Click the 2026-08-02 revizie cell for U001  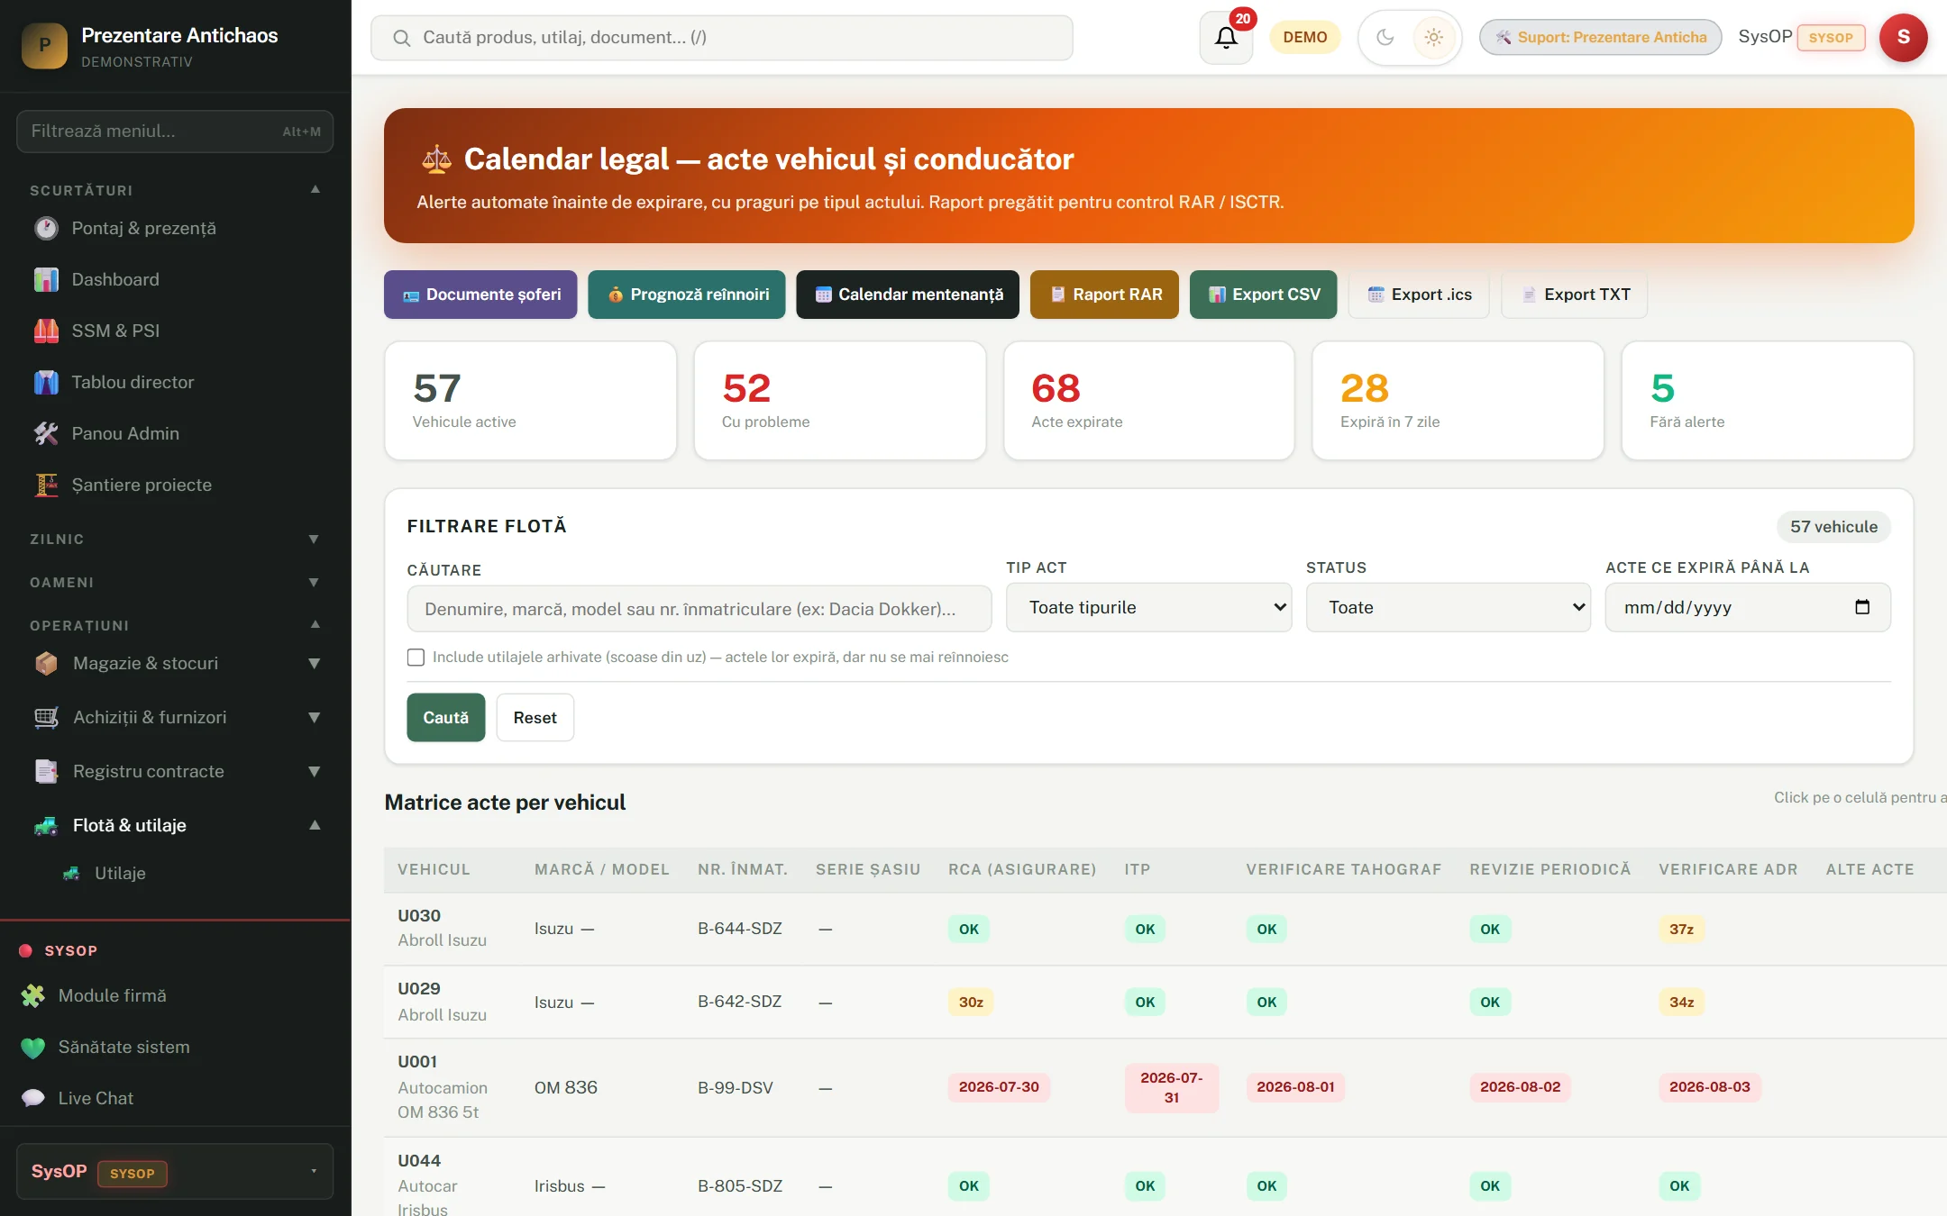(x=1520, y=1087)
